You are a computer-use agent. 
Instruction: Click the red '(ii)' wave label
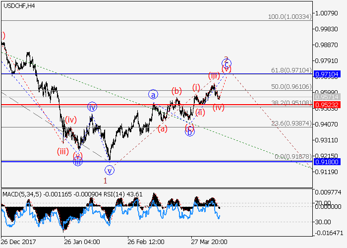pos(200,112)
